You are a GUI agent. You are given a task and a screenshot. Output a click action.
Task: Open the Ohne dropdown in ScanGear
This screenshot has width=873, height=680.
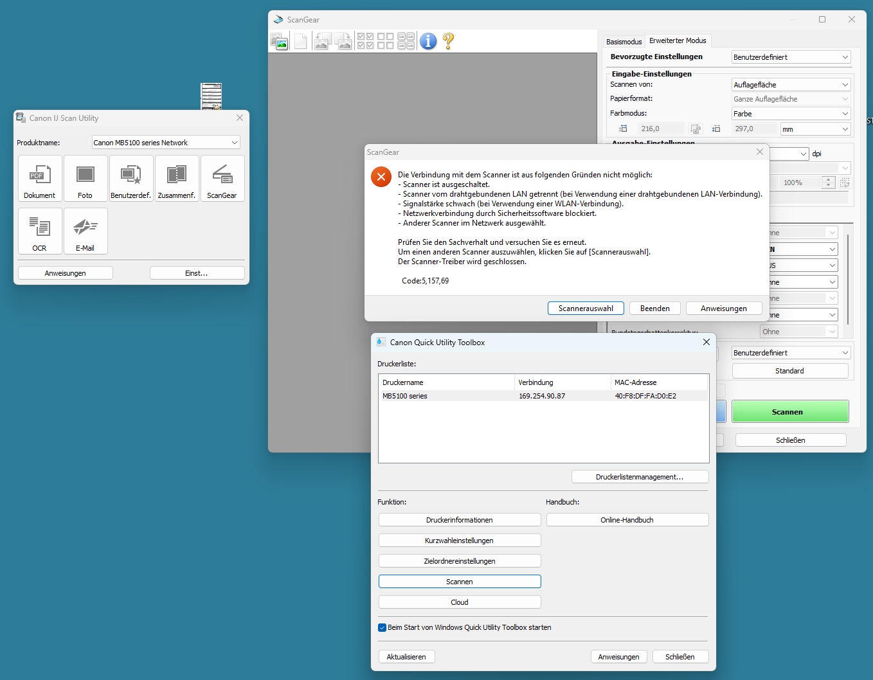(799, 332)
